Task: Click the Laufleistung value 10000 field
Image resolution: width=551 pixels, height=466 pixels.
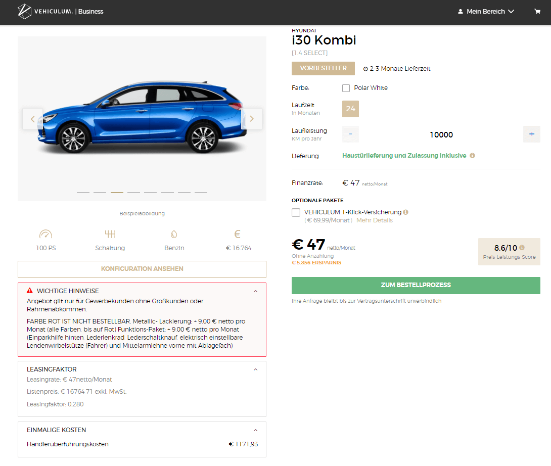Action: [441, 134]
